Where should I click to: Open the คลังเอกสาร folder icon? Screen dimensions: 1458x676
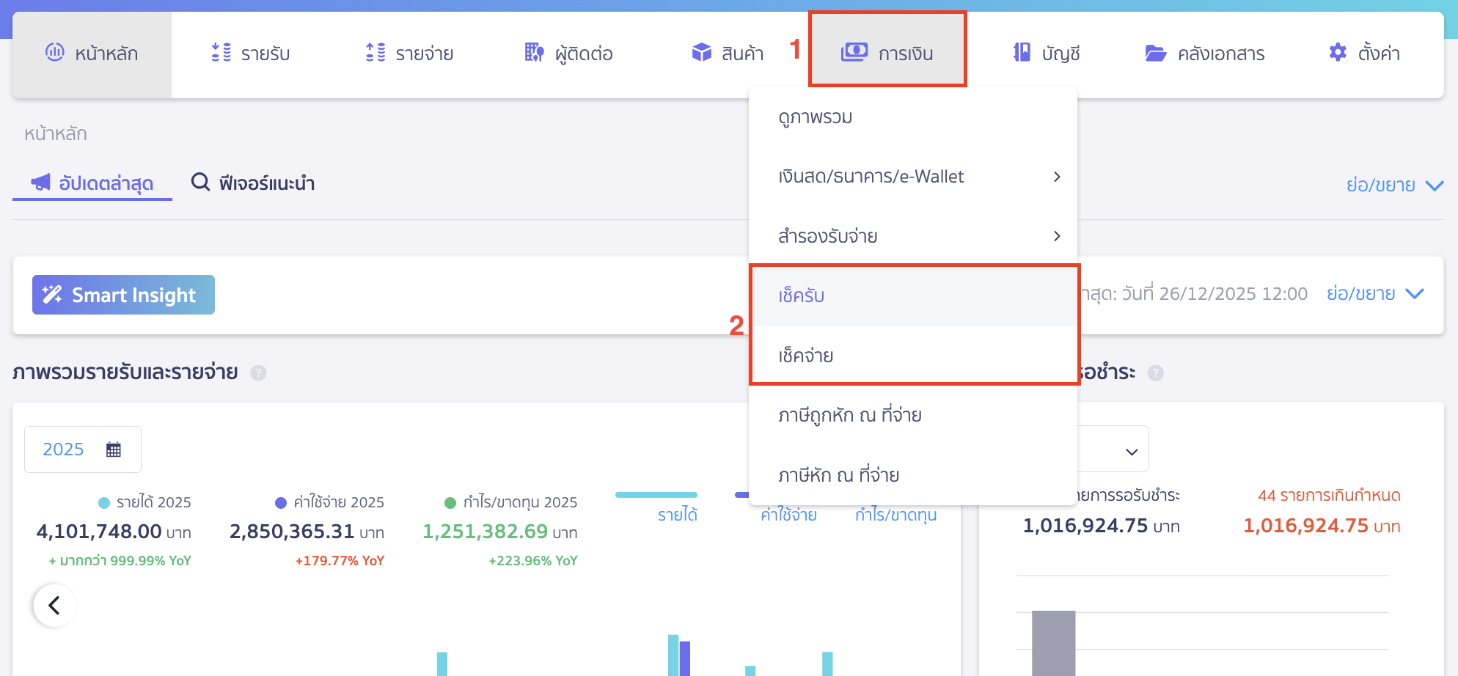(1156, 53)
